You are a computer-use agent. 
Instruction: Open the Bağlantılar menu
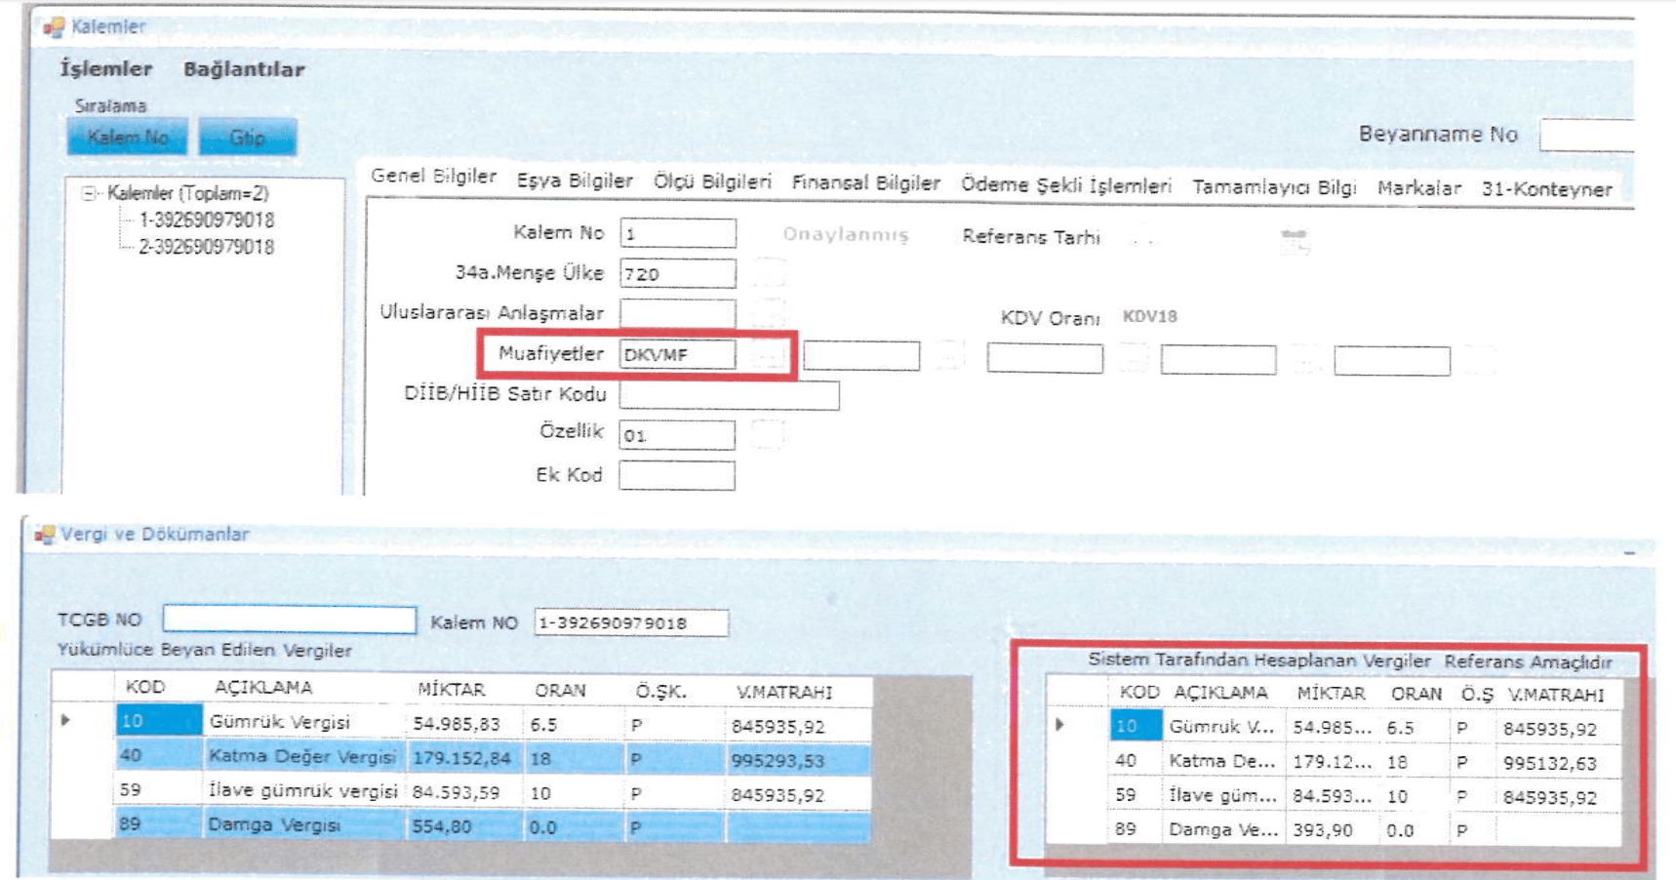(244, 69)
